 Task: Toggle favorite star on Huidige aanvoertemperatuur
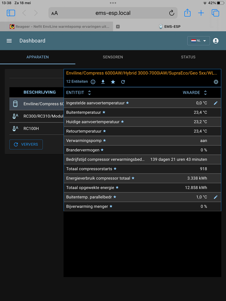122,122
